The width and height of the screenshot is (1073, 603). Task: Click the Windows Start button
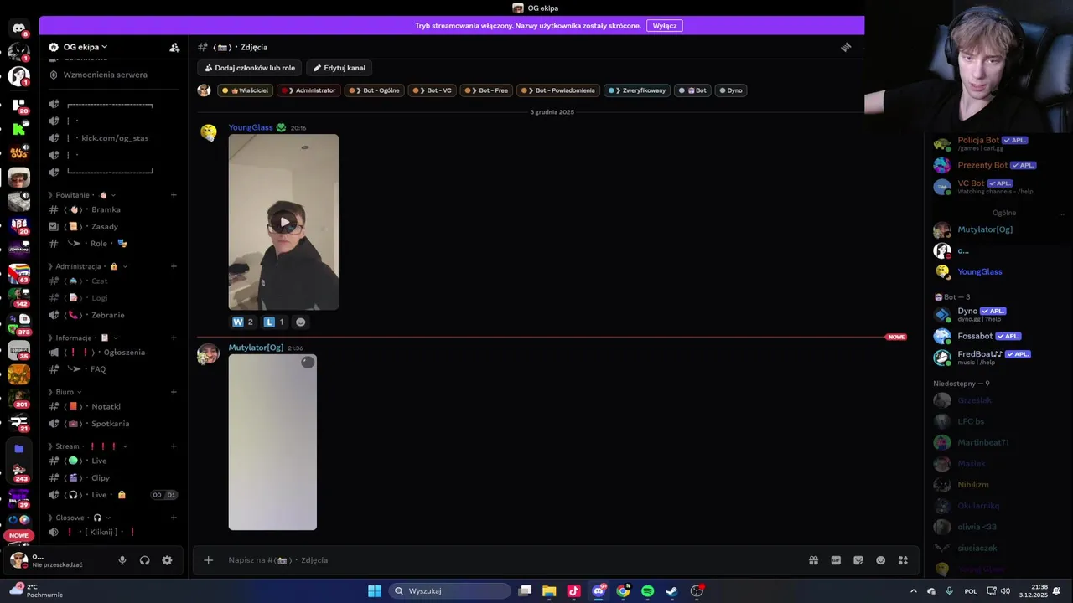[375, 591]
